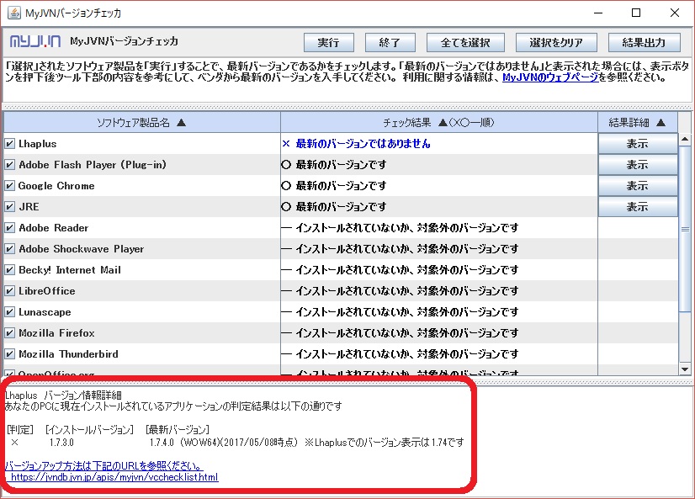Click the [判定] label in the details
Viewport: 695px width, 499px height.
[x=20, y=430]
